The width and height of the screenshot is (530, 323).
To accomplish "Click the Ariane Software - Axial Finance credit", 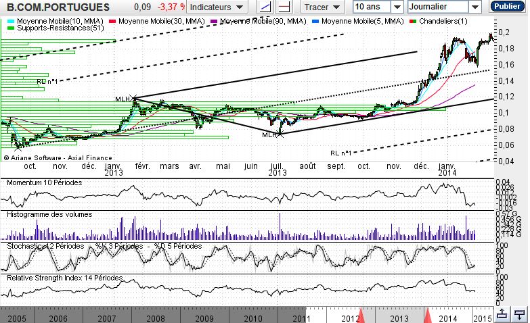I will 58,157.
